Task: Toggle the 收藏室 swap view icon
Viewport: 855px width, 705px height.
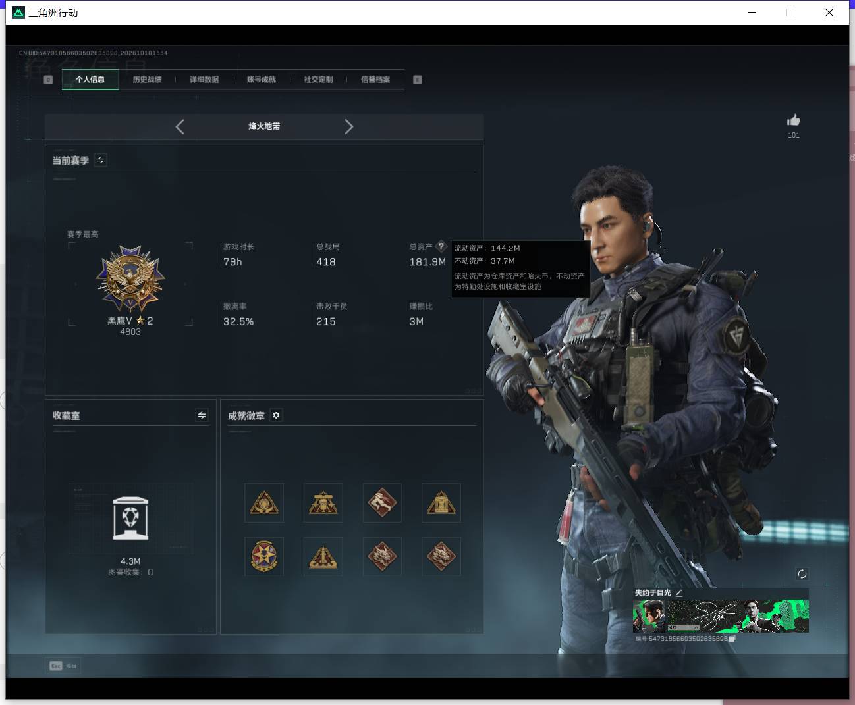Action: pyautogui.click(x=202, y=415)
